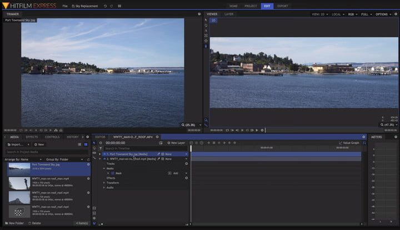The height and width of the screenshot is (230, 400).
Task: Click the text tool in the viewer toolbar
Action: [x=206, y=31]
